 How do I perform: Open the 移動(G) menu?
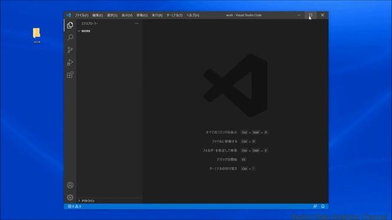click(x=141, y=15)
